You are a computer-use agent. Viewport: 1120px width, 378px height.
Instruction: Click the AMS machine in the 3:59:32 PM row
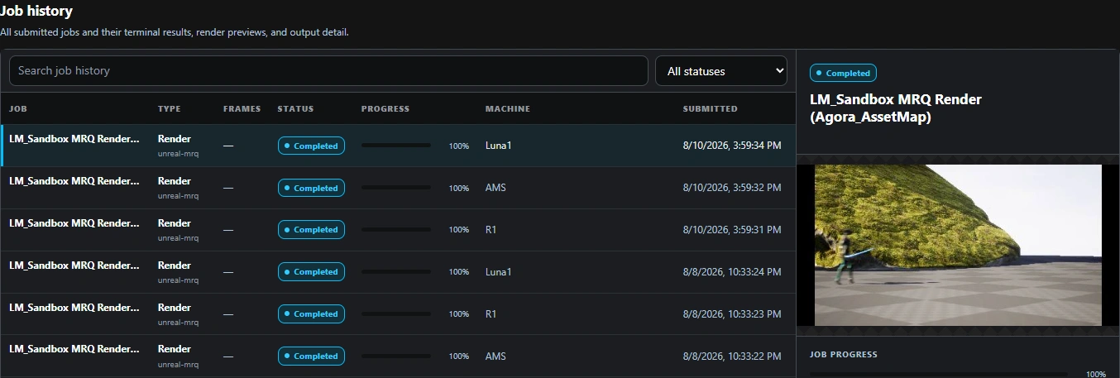[495, 188]
